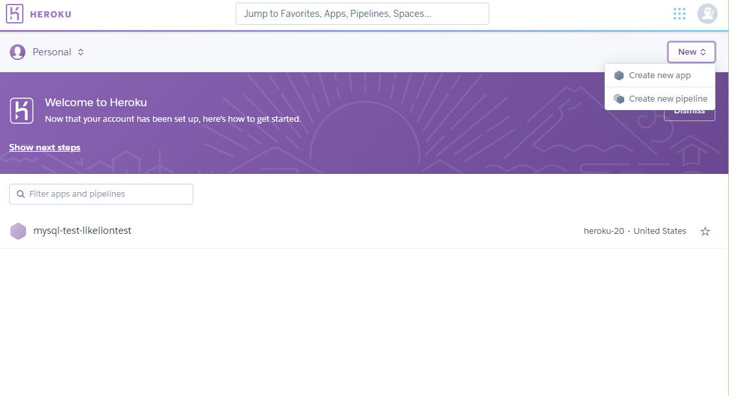This screenshot has height=396, width=729.
Task: Open the nine-dot app switcher grid
Action: tap(680, 14)
